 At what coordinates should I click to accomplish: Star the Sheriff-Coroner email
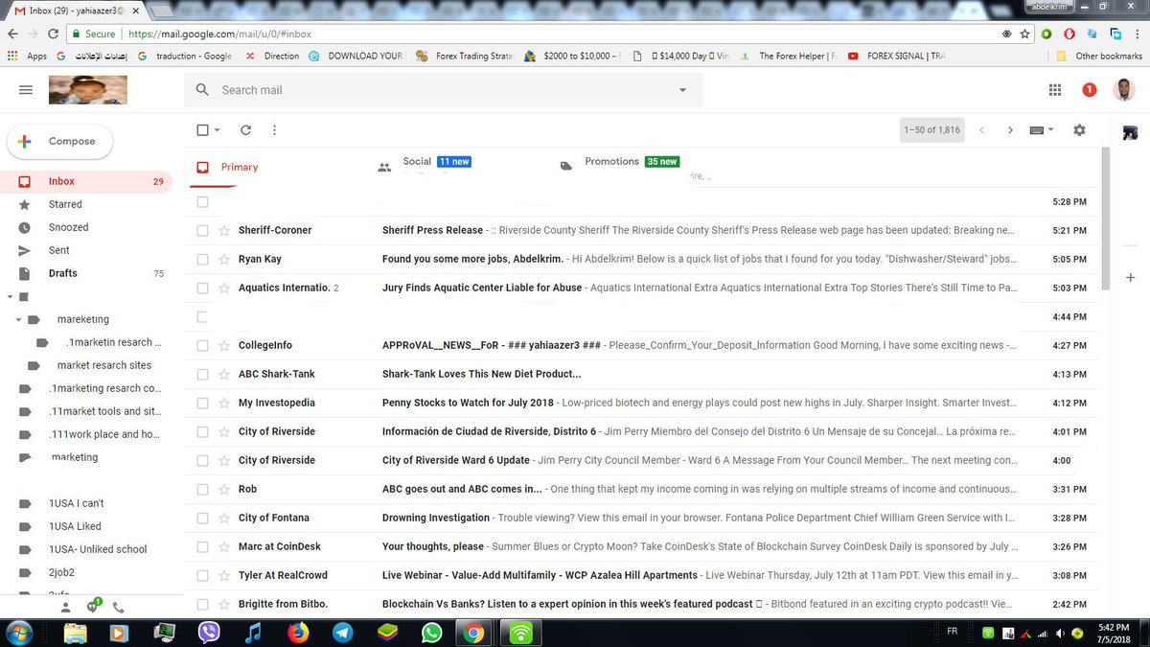[x=224, y=230]
